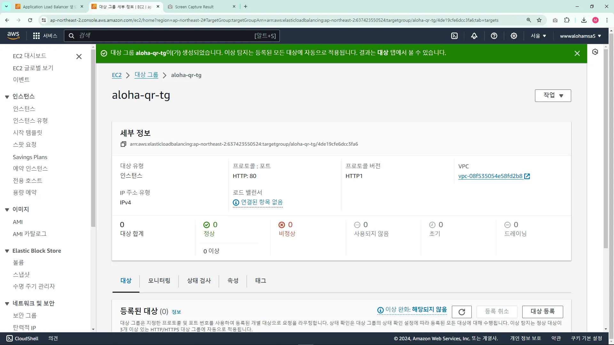Click the 대상 등록 button
The width and height of the screenshot is (614, 345).
(x=542, y=311)
